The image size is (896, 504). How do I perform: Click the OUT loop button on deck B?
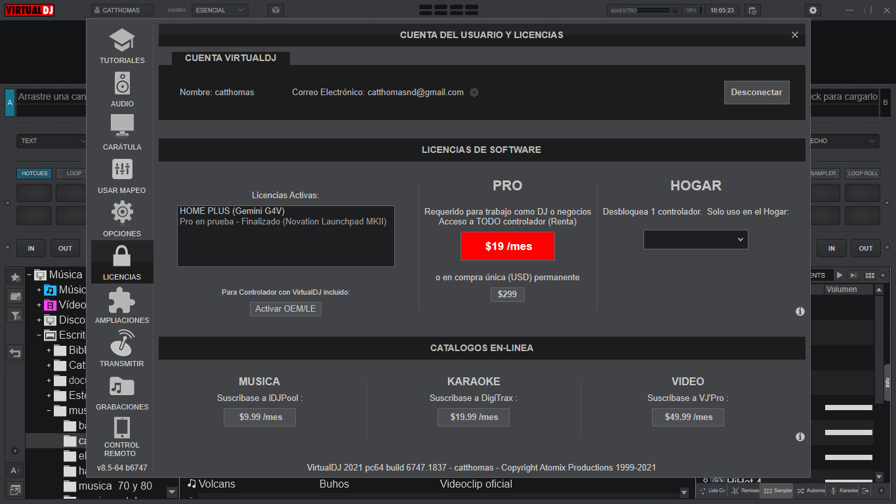pyautogui.click(x=866, y=248)
